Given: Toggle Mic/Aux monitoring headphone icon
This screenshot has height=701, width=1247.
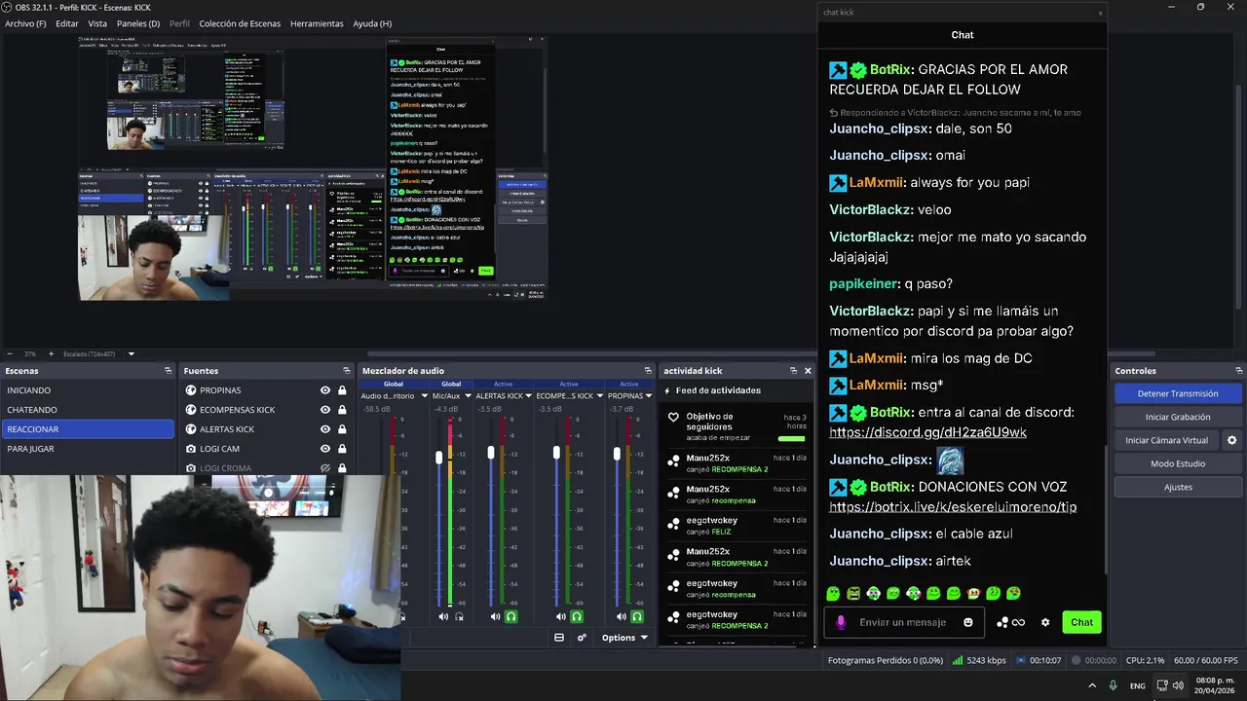Looking at the screenshot, I should coord(460,616).
